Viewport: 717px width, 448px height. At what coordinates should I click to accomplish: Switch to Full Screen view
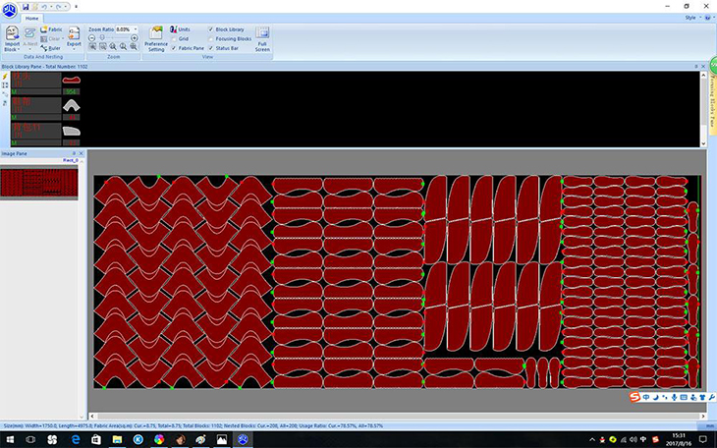pyautogui.click(x=262, y=39)
